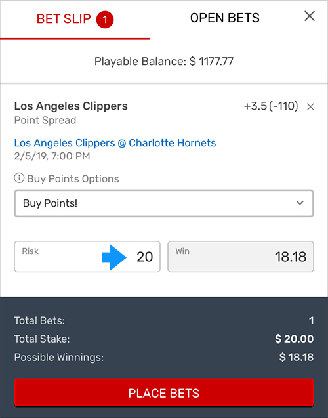Click the +3.5 (-110) odds text

coord(271,106)
